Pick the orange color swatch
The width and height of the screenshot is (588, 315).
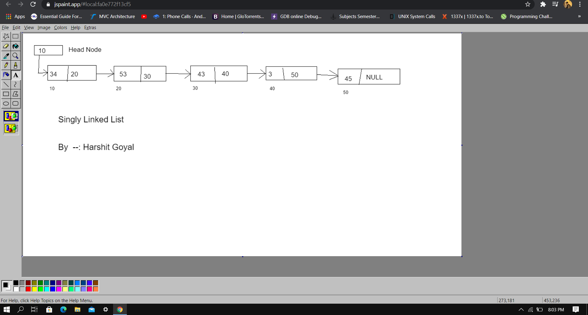point(96,289)
